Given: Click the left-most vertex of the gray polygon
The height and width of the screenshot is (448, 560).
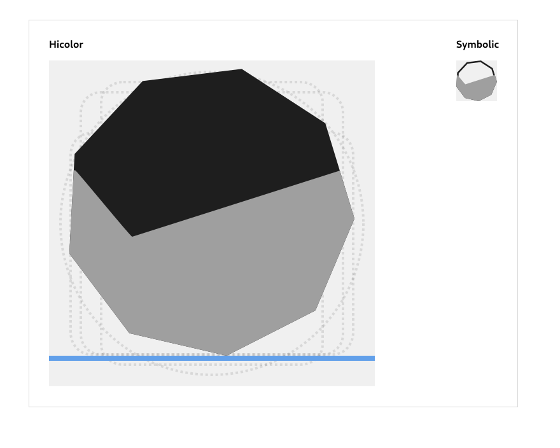Looking at the screenshot, I should coord(70,255).
